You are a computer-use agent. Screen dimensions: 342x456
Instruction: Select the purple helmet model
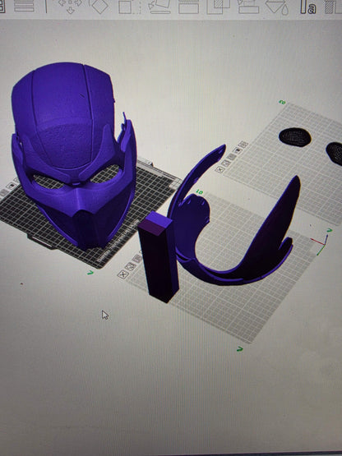(x=74, y=154)
